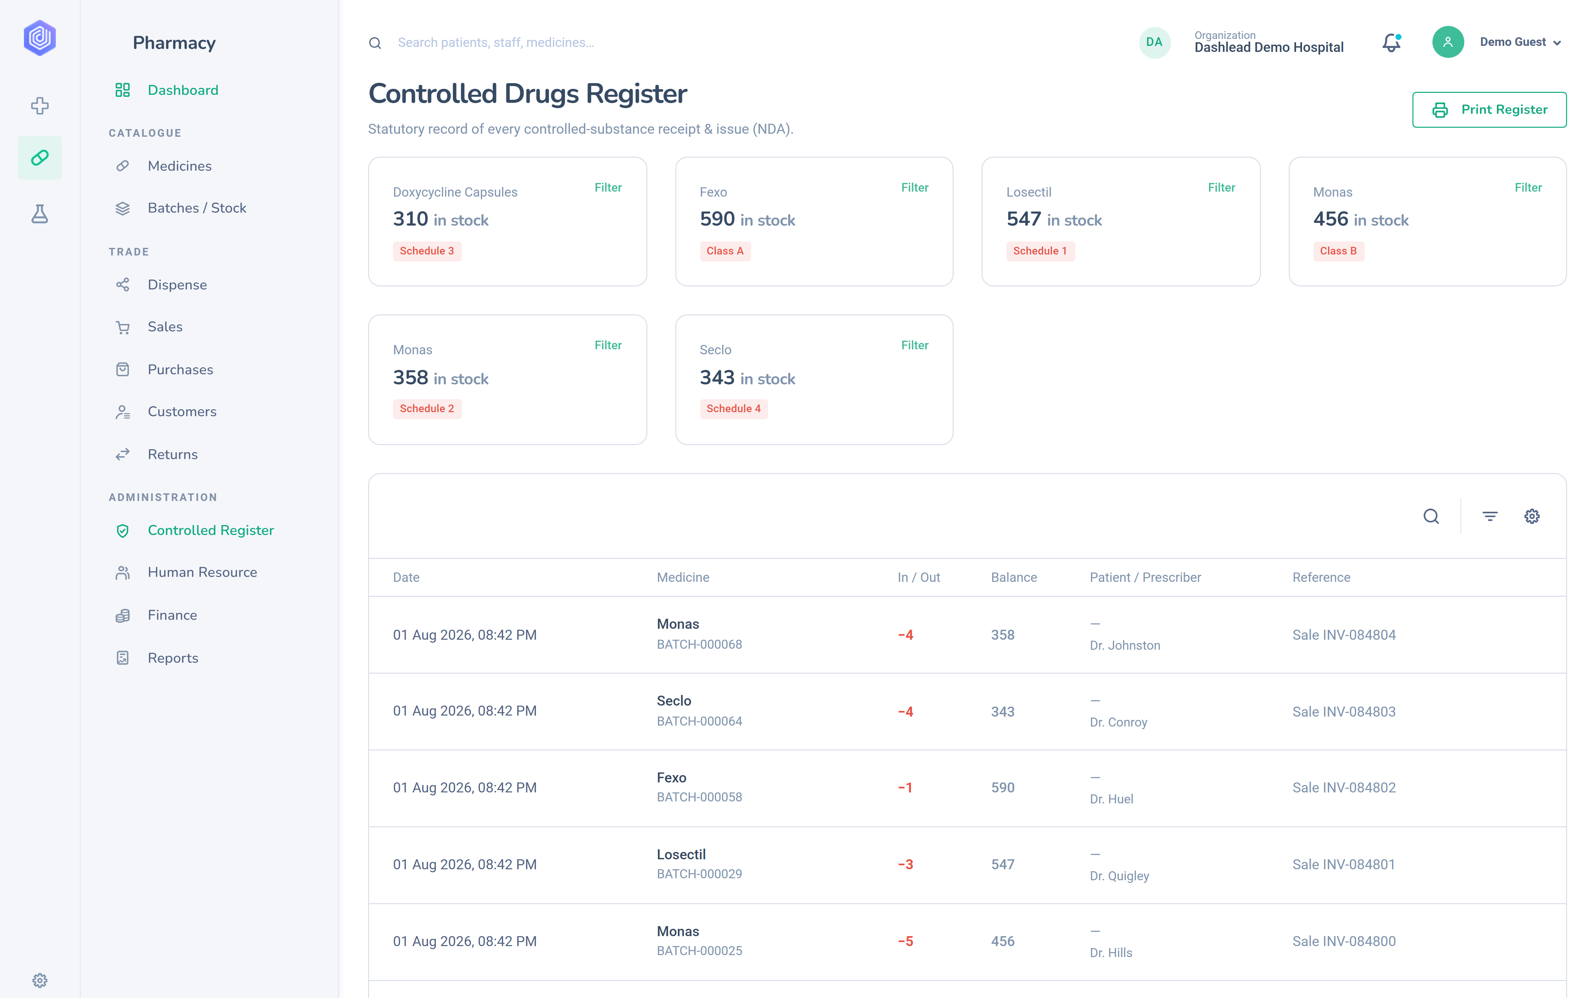The image size is (1596, 998).
Task: Click the Medicine column header
Action: [x=683, y=578]
